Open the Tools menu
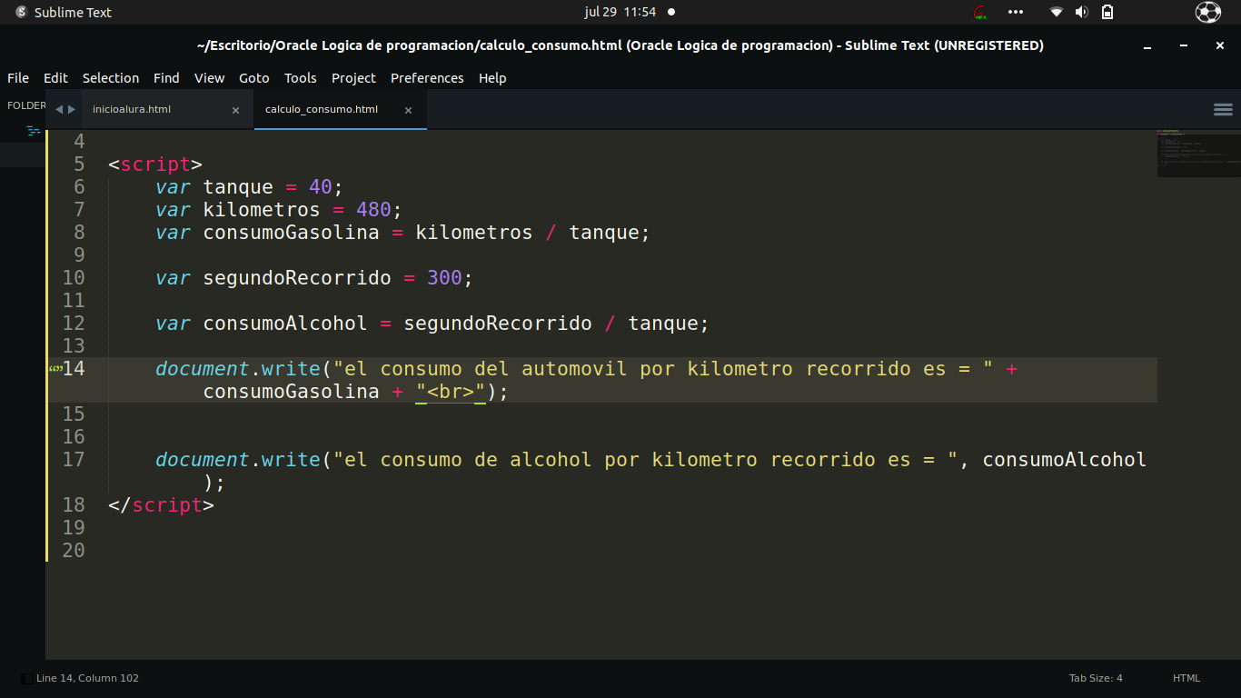1241x698 pixels. (300, 78)
